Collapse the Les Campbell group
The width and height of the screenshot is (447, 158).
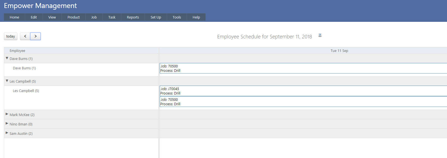7,81
